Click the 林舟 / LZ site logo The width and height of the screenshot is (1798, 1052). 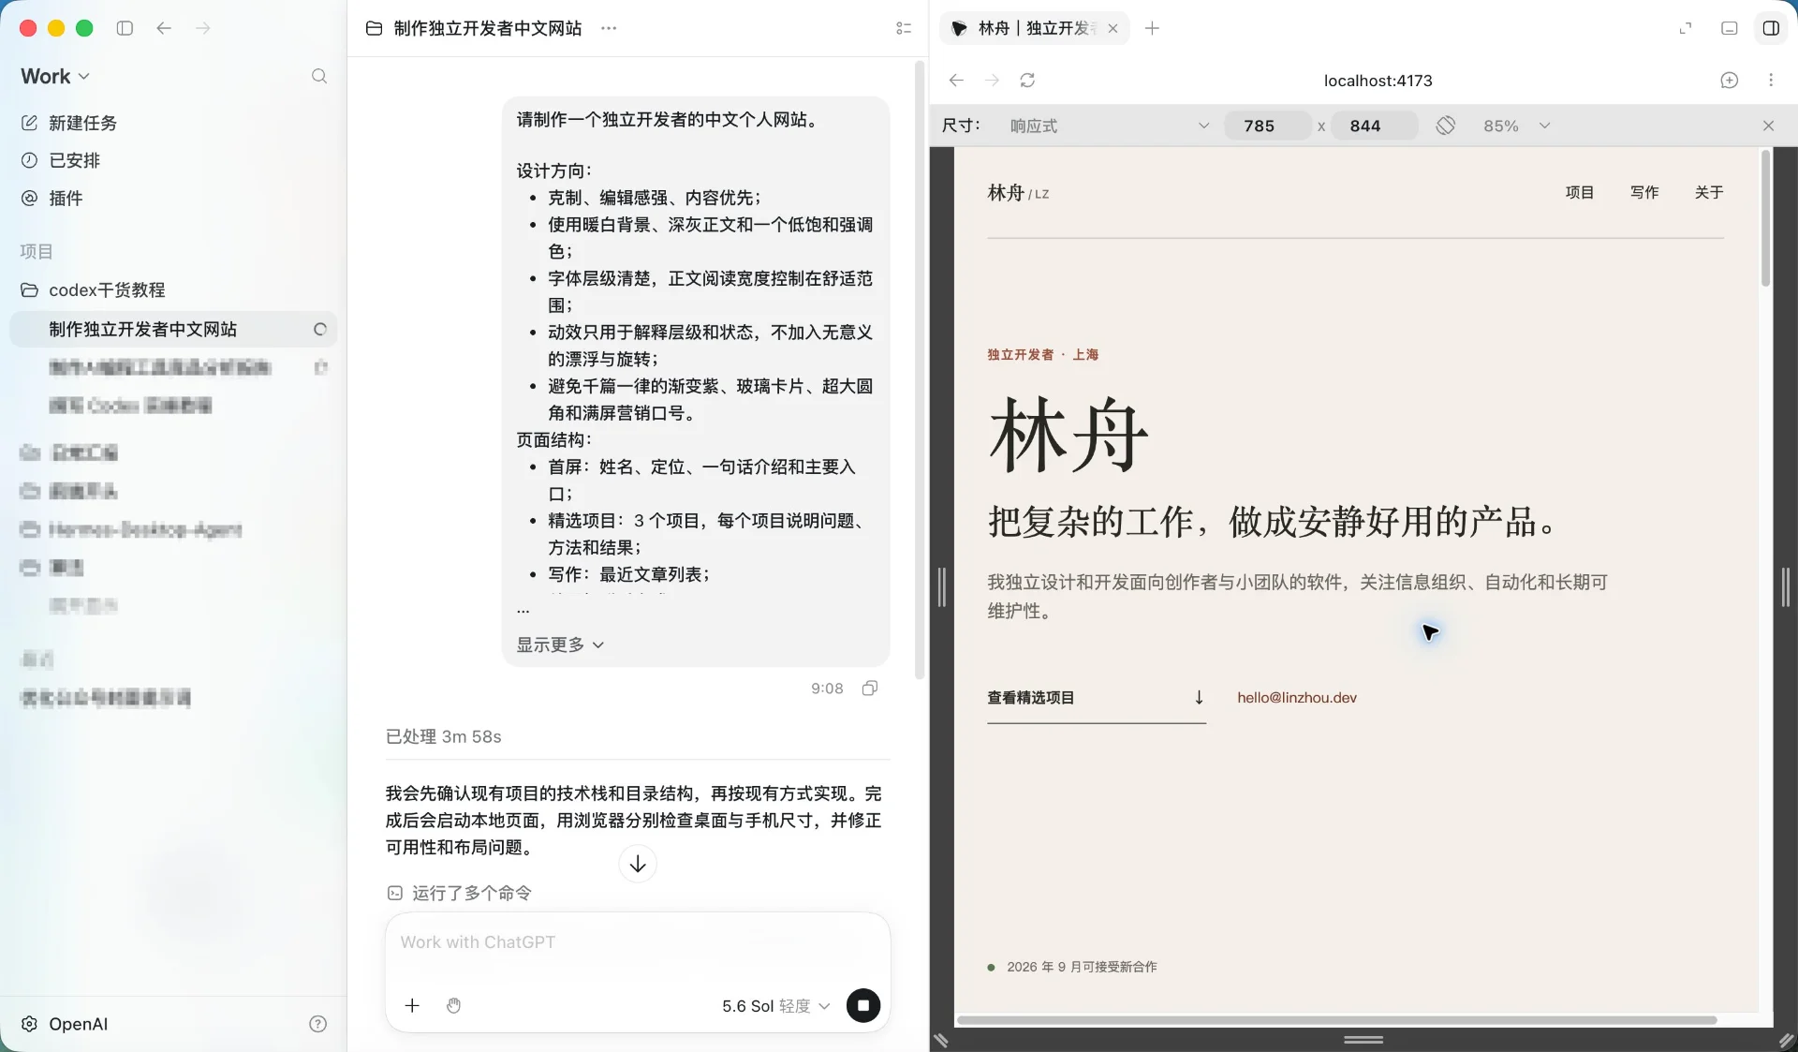coord(1018,193)
